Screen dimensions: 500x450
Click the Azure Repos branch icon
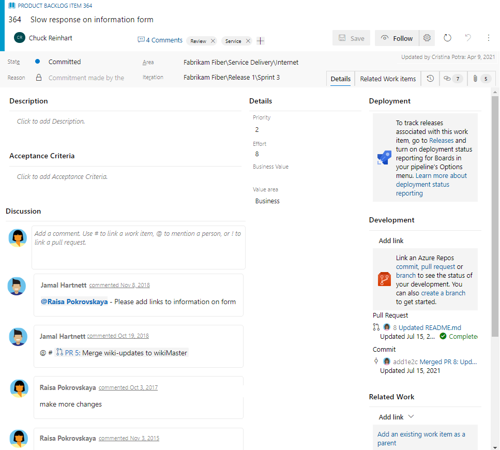[384, 279]
